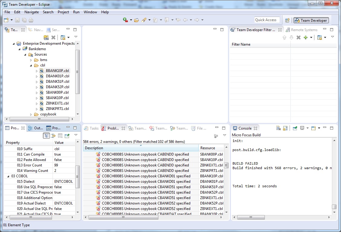Toggle Show Advanced Properties in Properties view
341x232 pixels.
[x=53, y=136]
